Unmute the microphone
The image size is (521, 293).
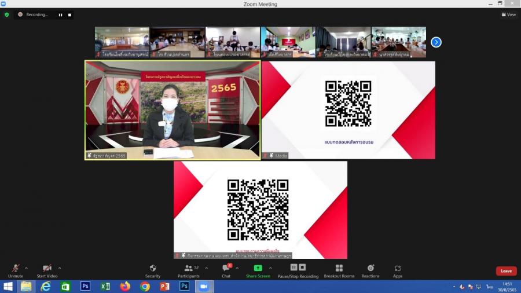pos(16,270)
